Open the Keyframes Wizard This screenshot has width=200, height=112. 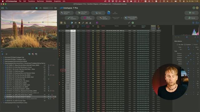point(67,13)
